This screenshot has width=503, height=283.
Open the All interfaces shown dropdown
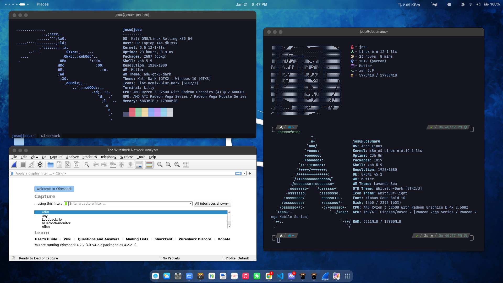pos(212,204)
